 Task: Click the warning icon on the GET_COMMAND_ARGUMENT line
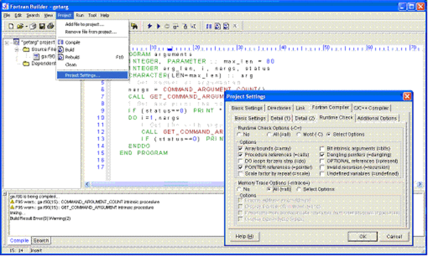[12, 207]
